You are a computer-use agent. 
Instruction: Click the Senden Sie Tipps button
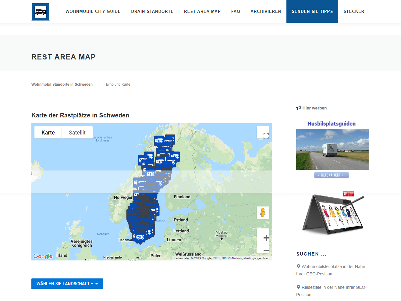312,11
